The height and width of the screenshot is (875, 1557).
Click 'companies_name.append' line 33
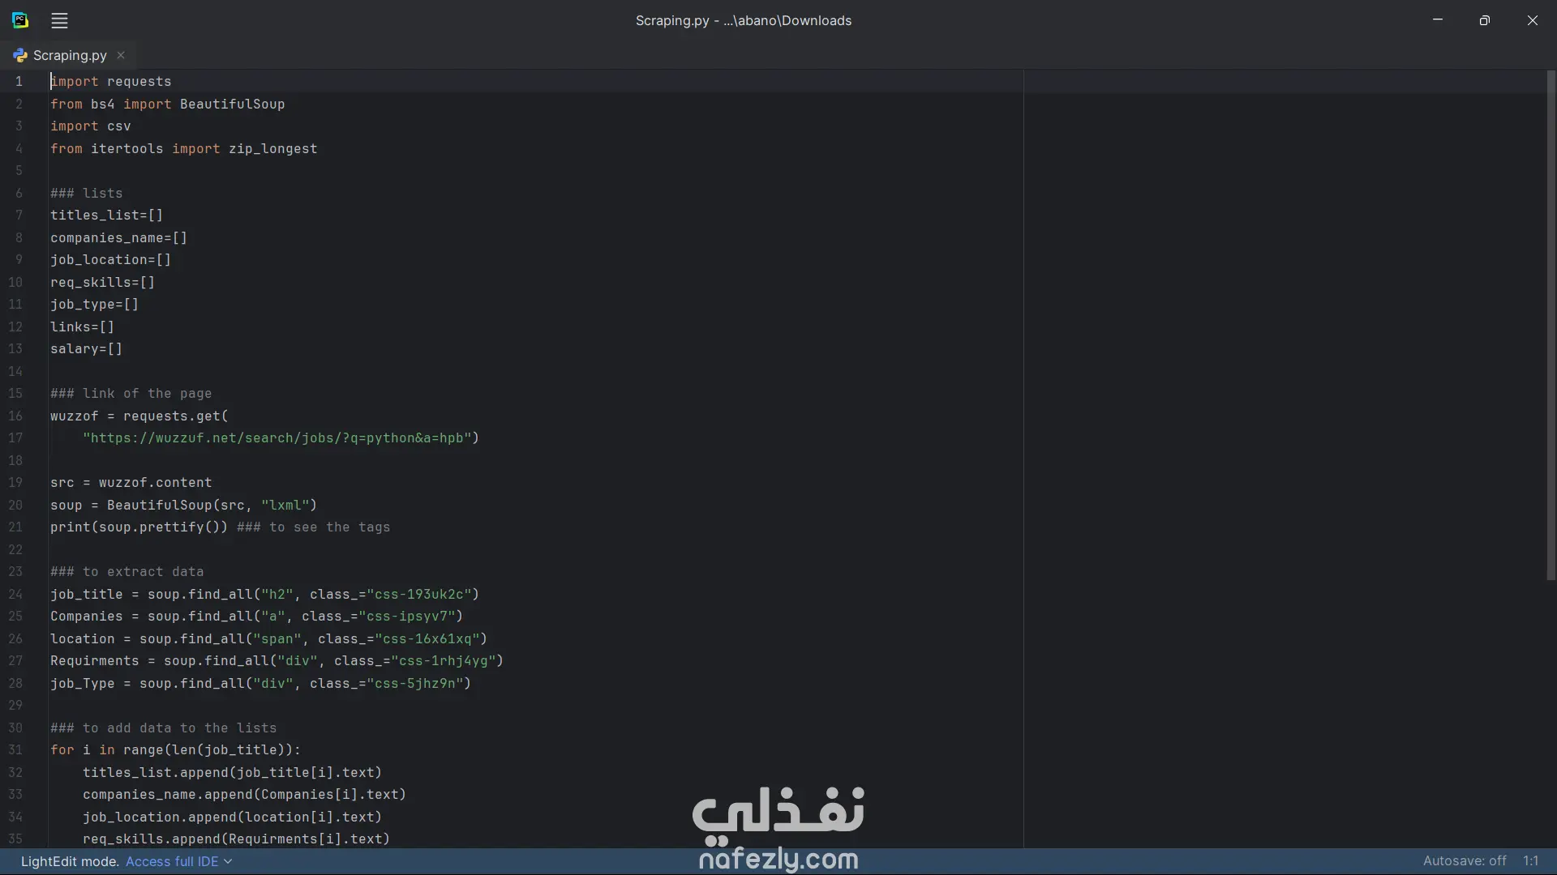[244, 794]
